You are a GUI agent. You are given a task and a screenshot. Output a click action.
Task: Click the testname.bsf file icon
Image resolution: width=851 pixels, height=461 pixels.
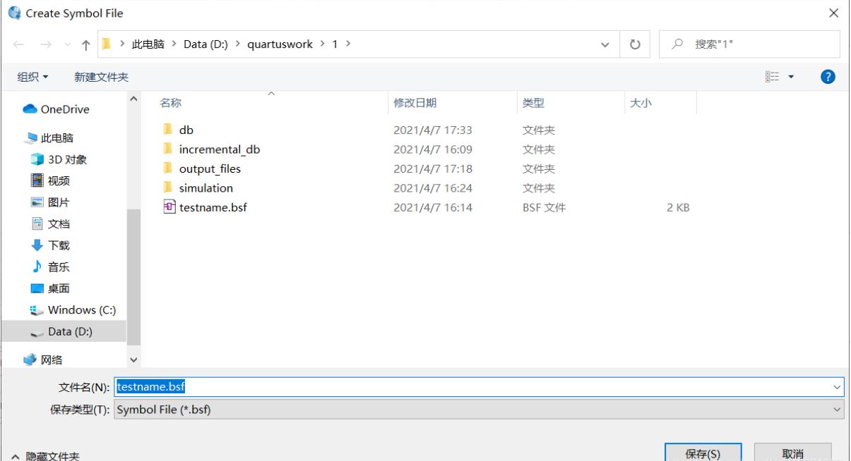169,207
